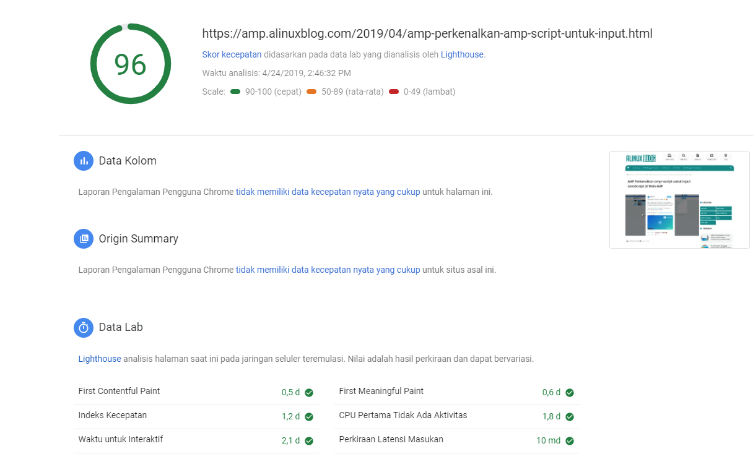Click Perkiraan Latensi Masukan check icon
This screenshot has height=454, width=753.
point(570,440)
